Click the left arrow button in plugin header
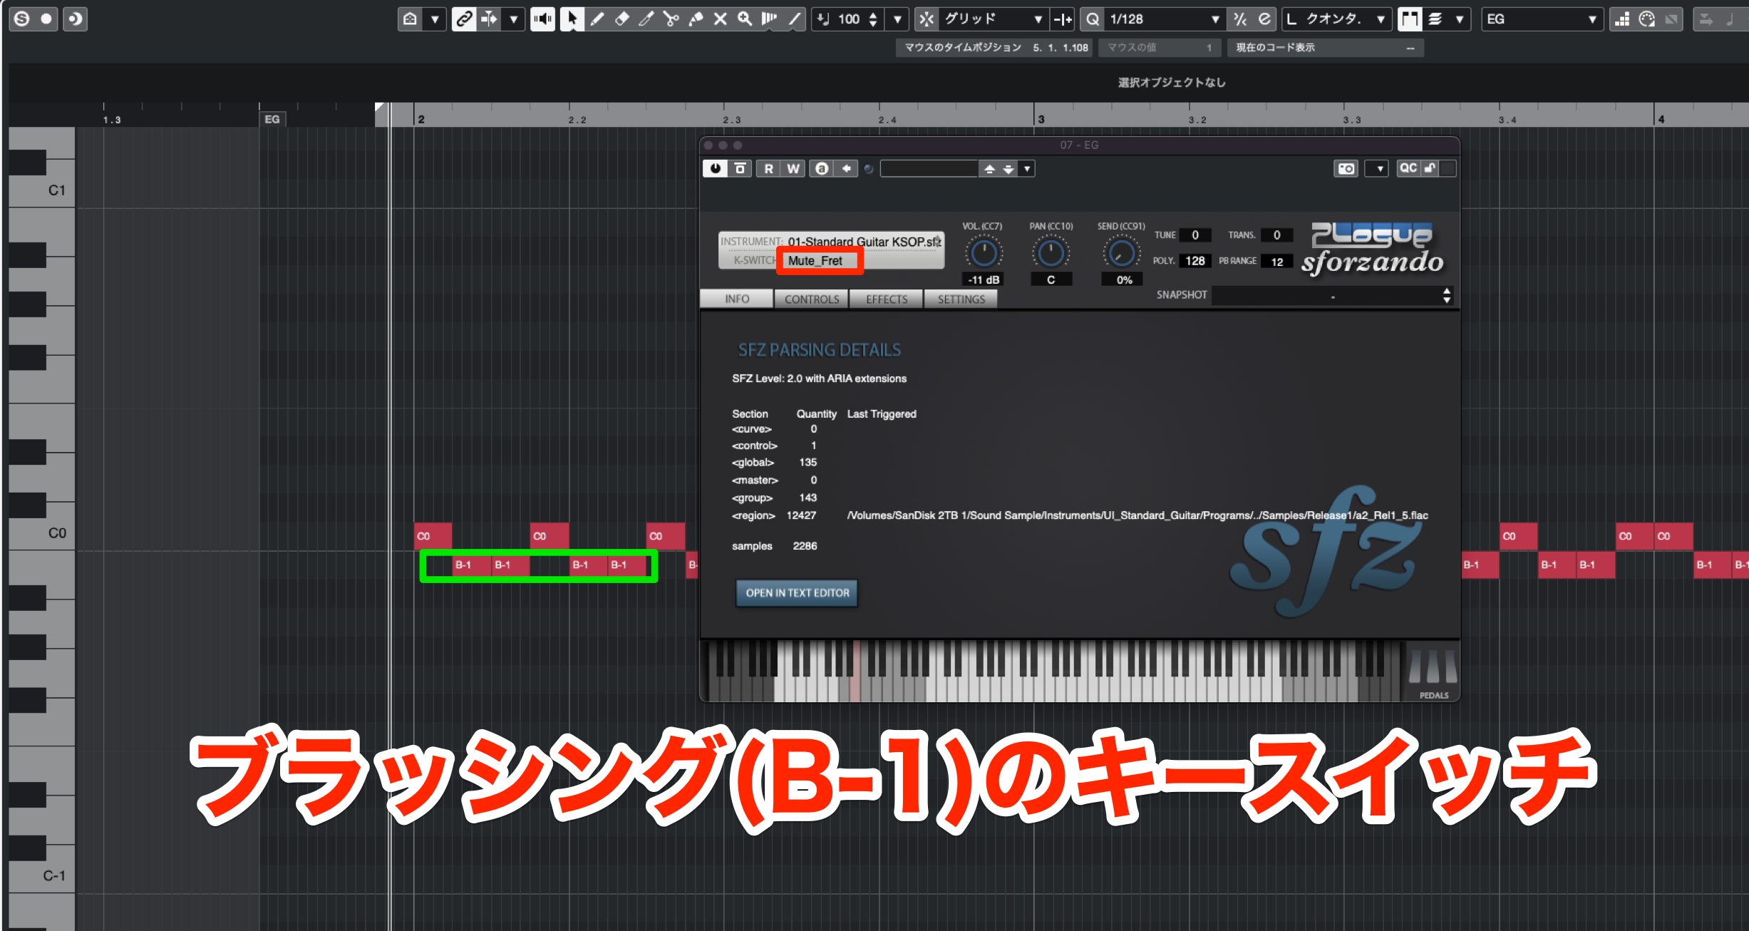The width and height of the screenshot is (1749, 931). [x=846, y=168]
